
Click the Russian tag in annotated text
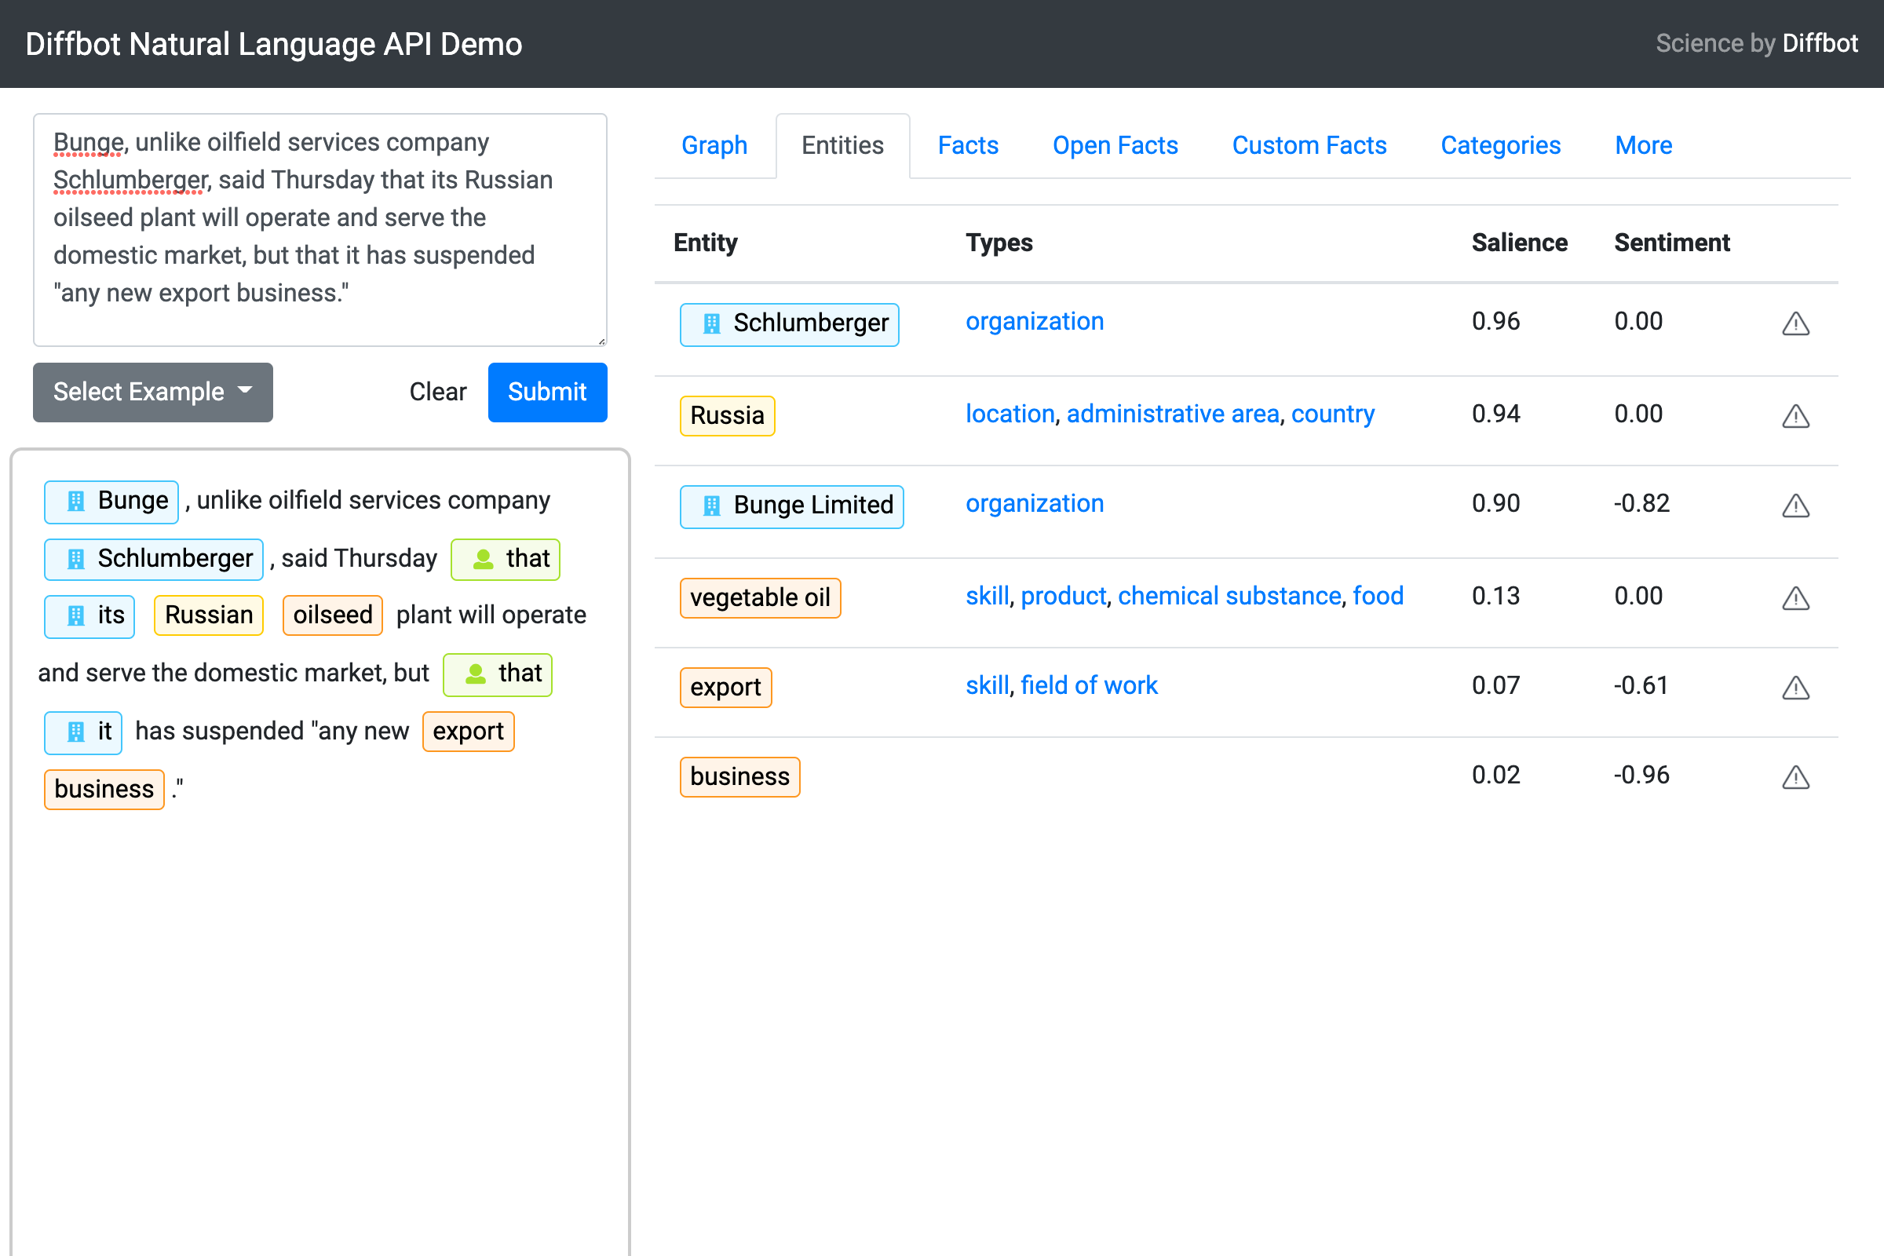click(x=208, y=616)
